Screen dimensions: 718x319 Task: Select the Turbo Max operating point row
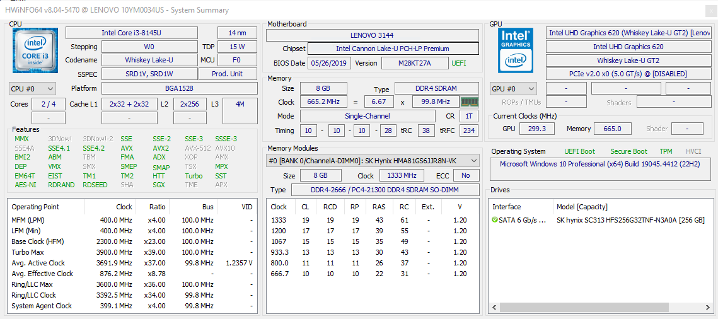click(x=132, y=252)
